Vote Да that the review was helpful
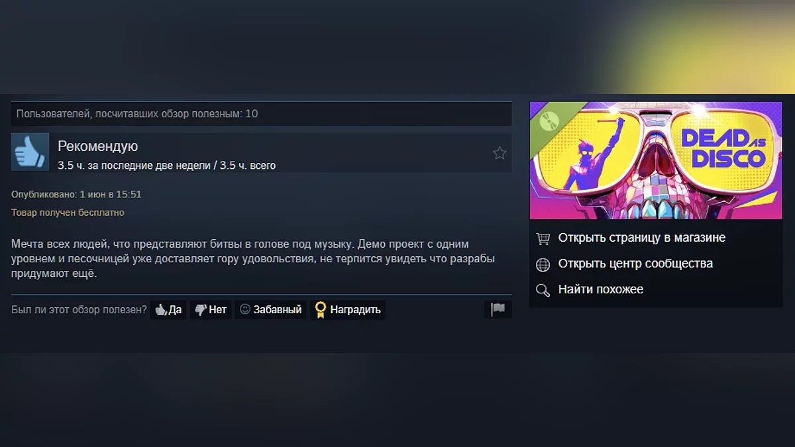Screen dimensions: 795x447 tap(168, 309)
